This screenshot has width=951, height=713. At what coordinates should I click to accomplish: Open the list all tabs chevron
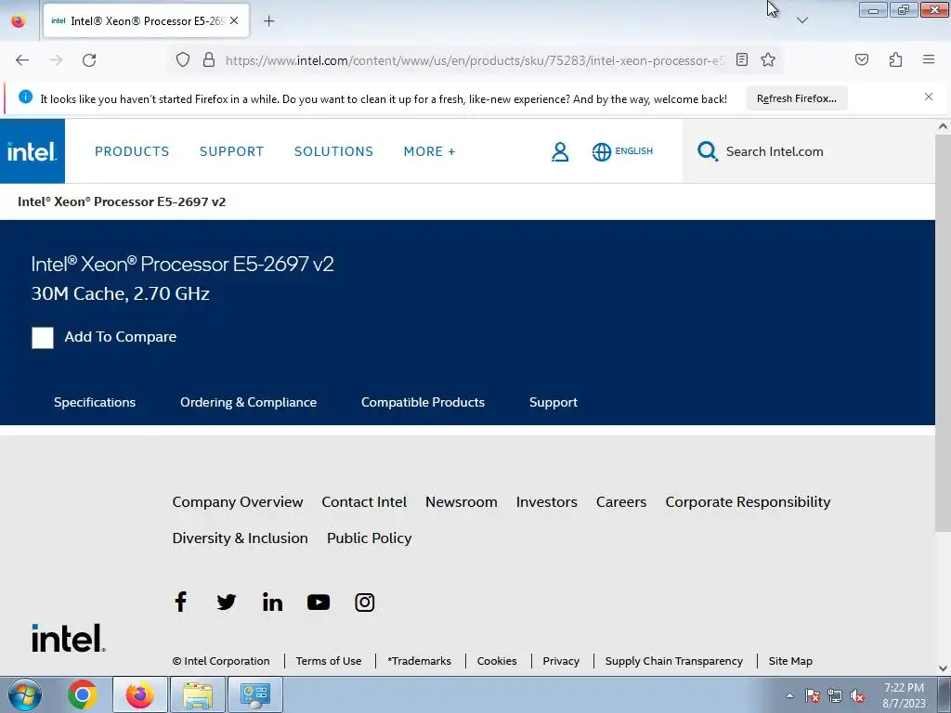tap(801, 20)
